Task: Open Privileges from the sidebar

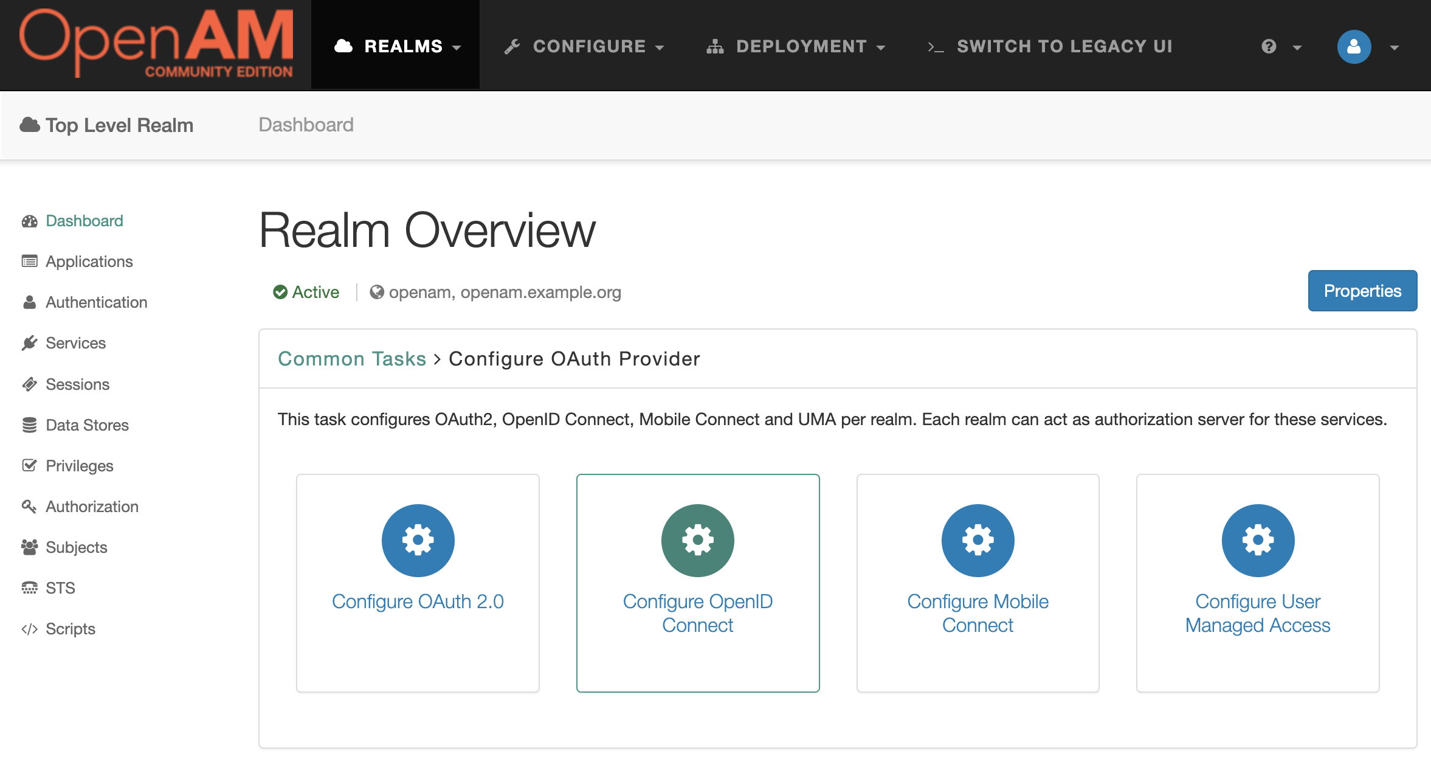Action: (79, 466)
